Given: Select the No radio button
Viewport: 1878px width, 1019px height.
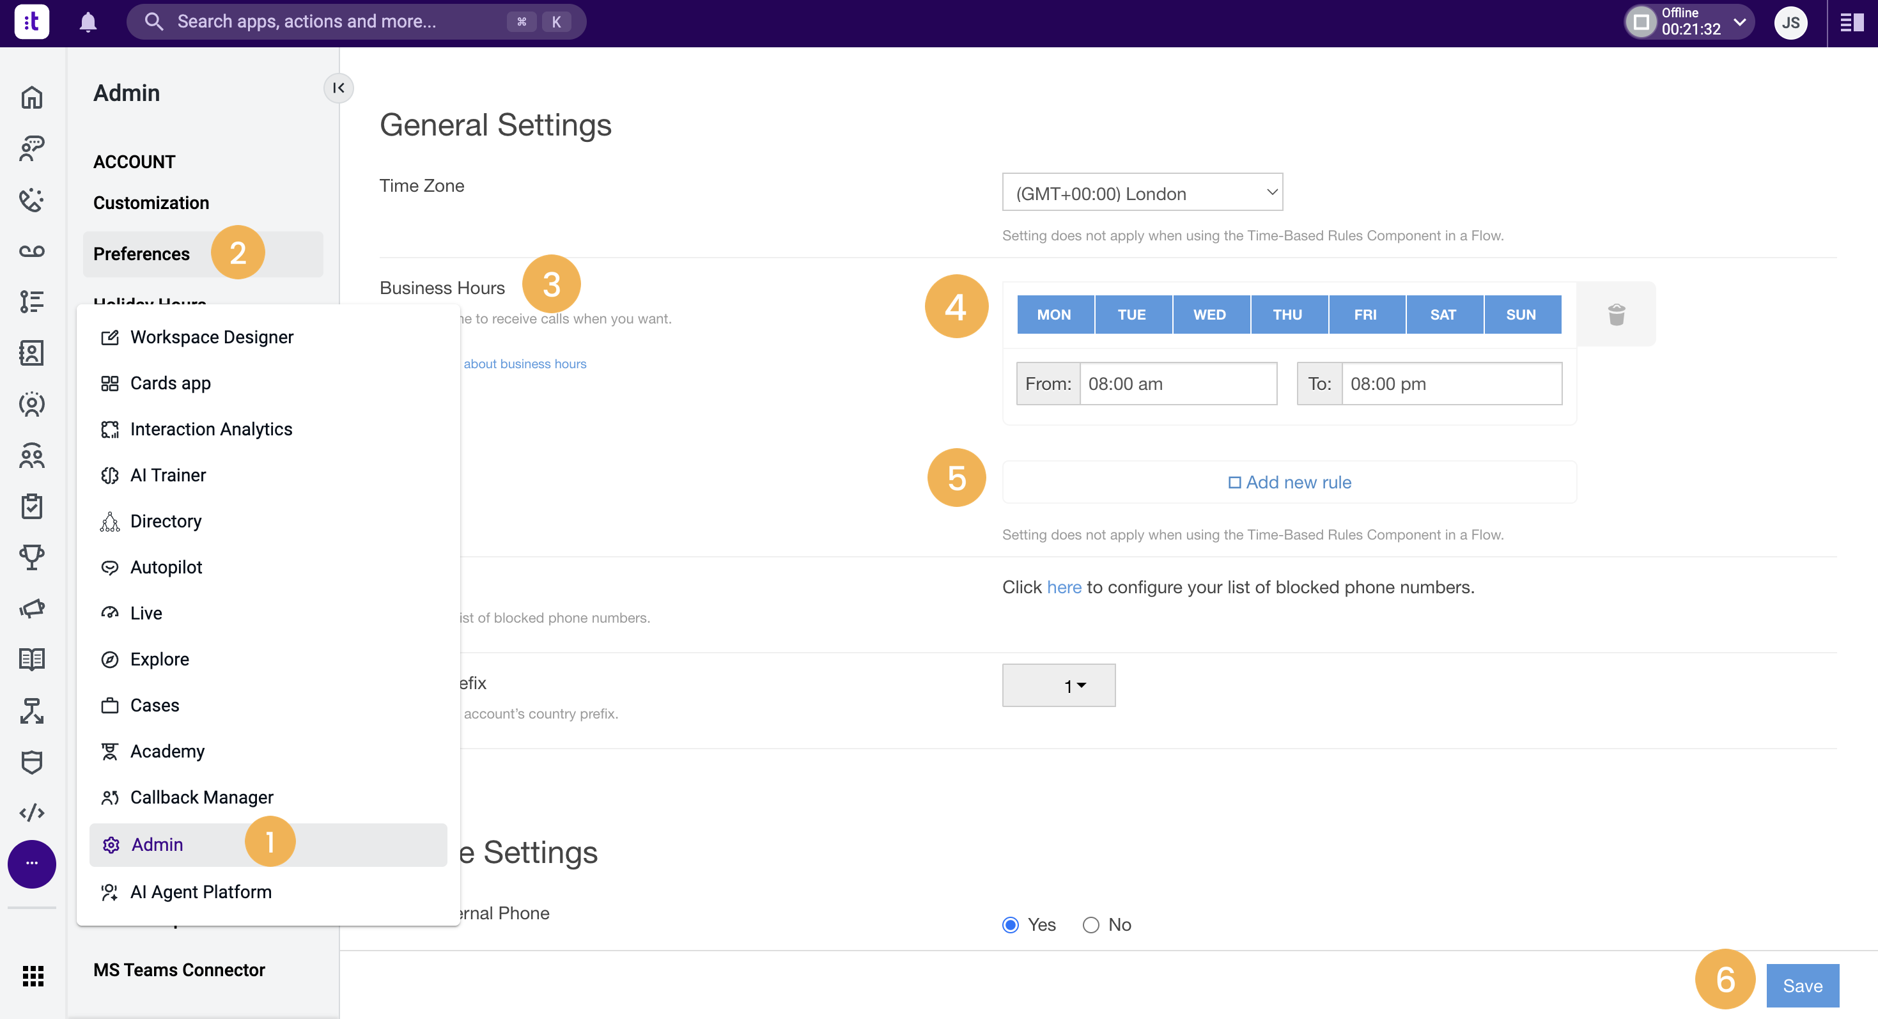Looking at the screenshot, I should click(x=1090, y=925).
